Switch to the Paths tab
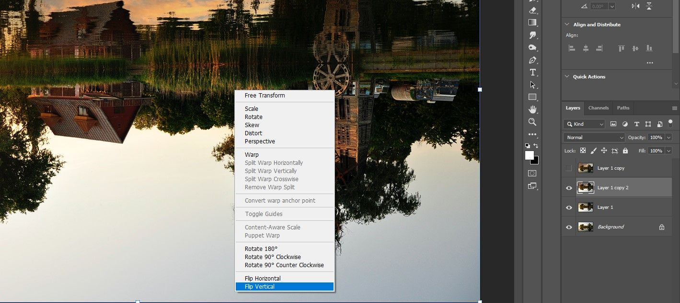The height and width of the screenshot is (303, 680). click(x=623, y=108)
